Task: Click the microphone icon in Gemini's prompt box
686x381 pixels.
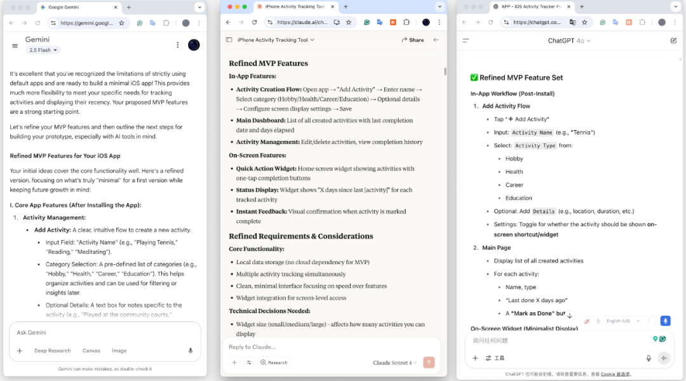Action: pos(190,351)
